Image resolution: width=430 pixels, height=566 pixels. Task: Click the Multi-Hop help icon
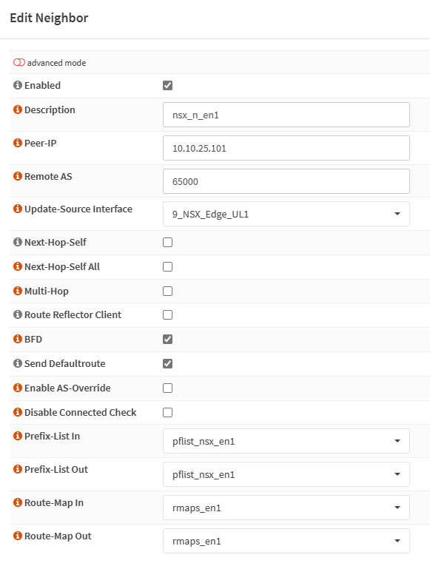coord(18,291)
